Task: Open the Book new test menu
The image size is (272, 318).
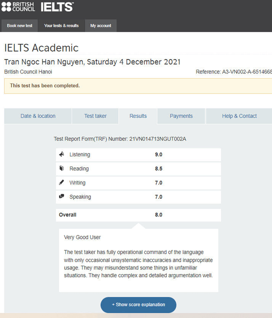Action: pos(20,26)
